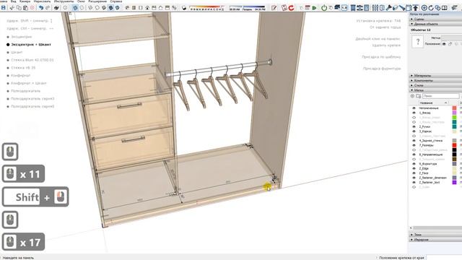Select Конфирмат fastener option

pos(21,75)
